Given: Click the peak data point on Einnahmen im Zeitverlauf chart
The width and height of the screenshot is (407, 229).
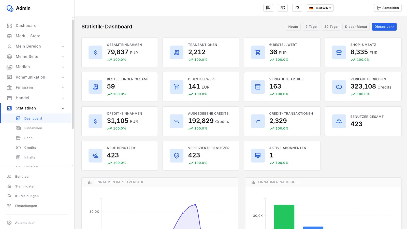Looking at the screenshot, I should (195, 205).
